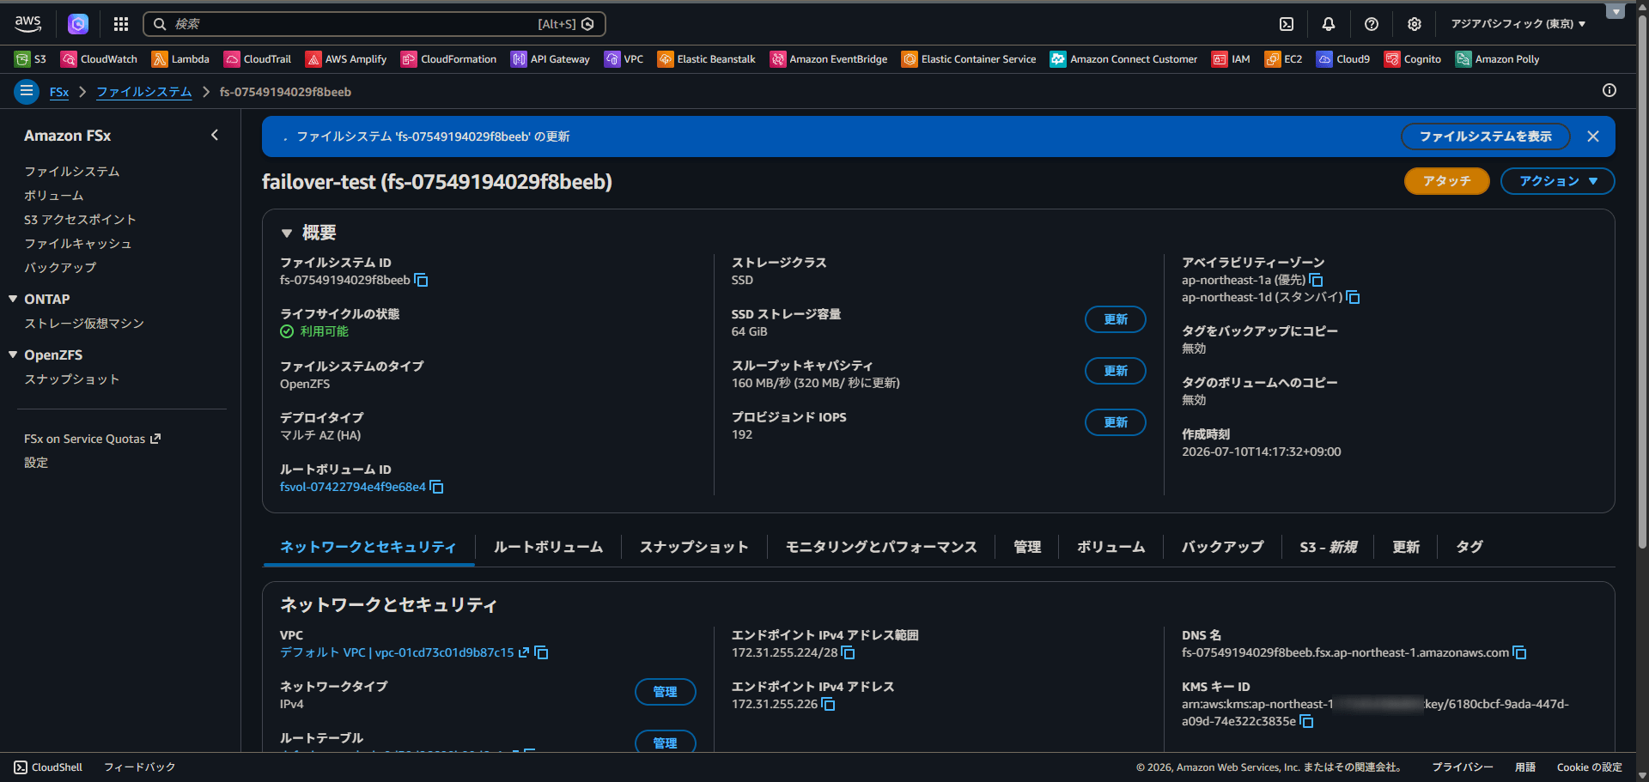Switch to the モニタリングとパフォーマンス tab
1649x782 pixels.
click(881, 547)
